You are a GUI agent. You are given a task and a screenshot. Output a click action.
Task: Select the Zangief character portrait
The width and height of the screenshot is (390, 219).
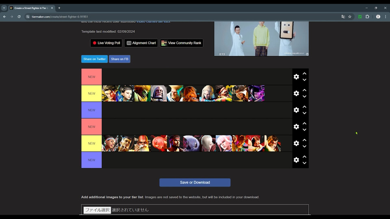(x=256, y=143)
